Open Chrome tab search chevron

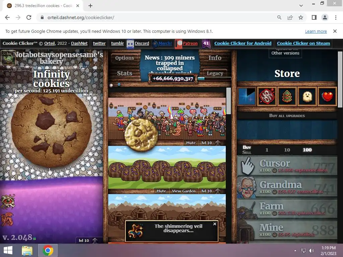click(301, 5)
